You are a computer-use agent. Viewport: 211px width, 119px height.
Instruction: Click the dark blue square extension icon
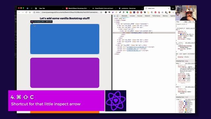coord(134,12)
